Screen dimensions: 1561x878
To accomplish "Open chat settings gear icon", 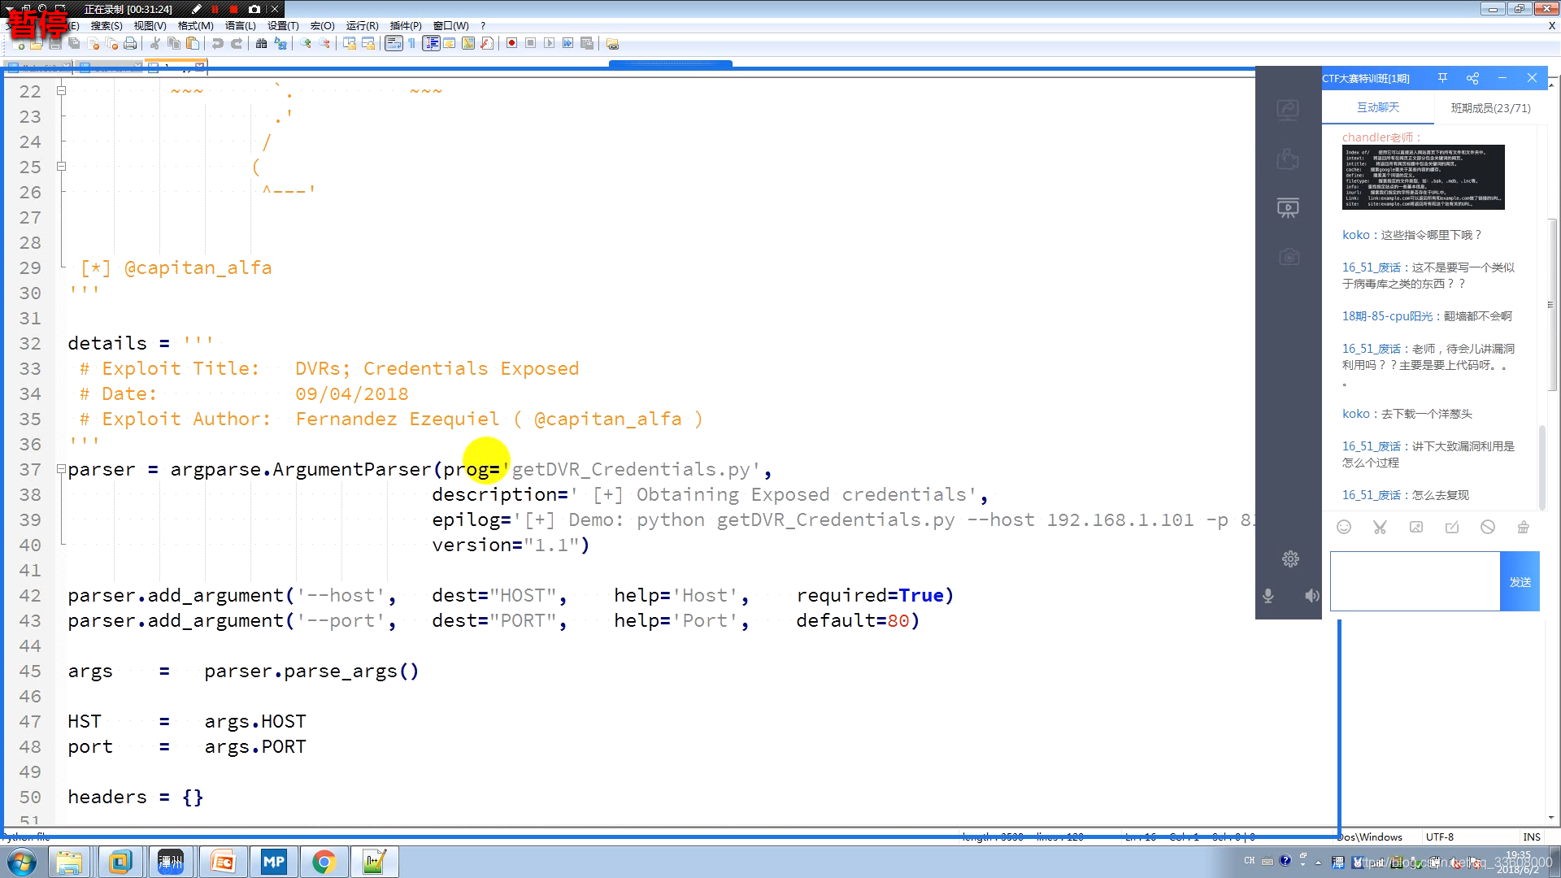I will [1290, 559].
